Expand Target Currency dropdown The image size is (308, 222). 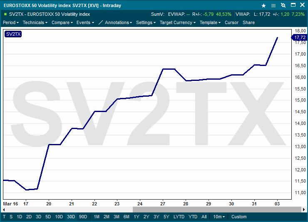click(x=178, y=22)
